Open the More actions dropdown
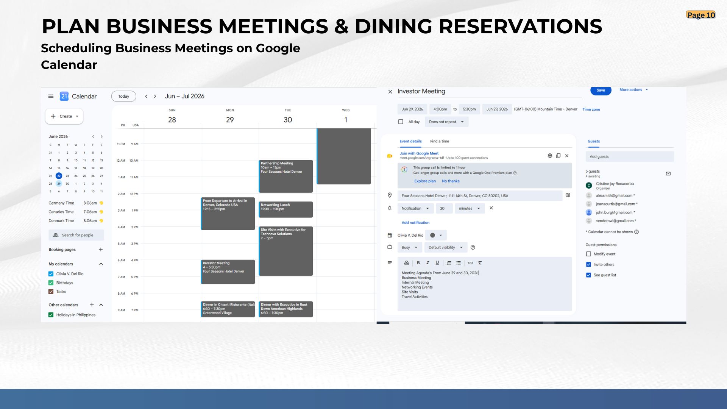Image resolution: width=727 pixels, height=409 pixels. (x=633, y=90)
